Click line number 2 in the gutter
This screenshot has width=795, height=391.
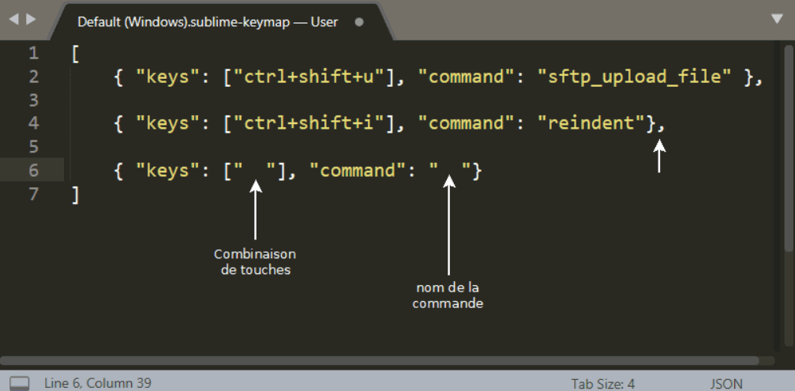(x=33, y=77)
